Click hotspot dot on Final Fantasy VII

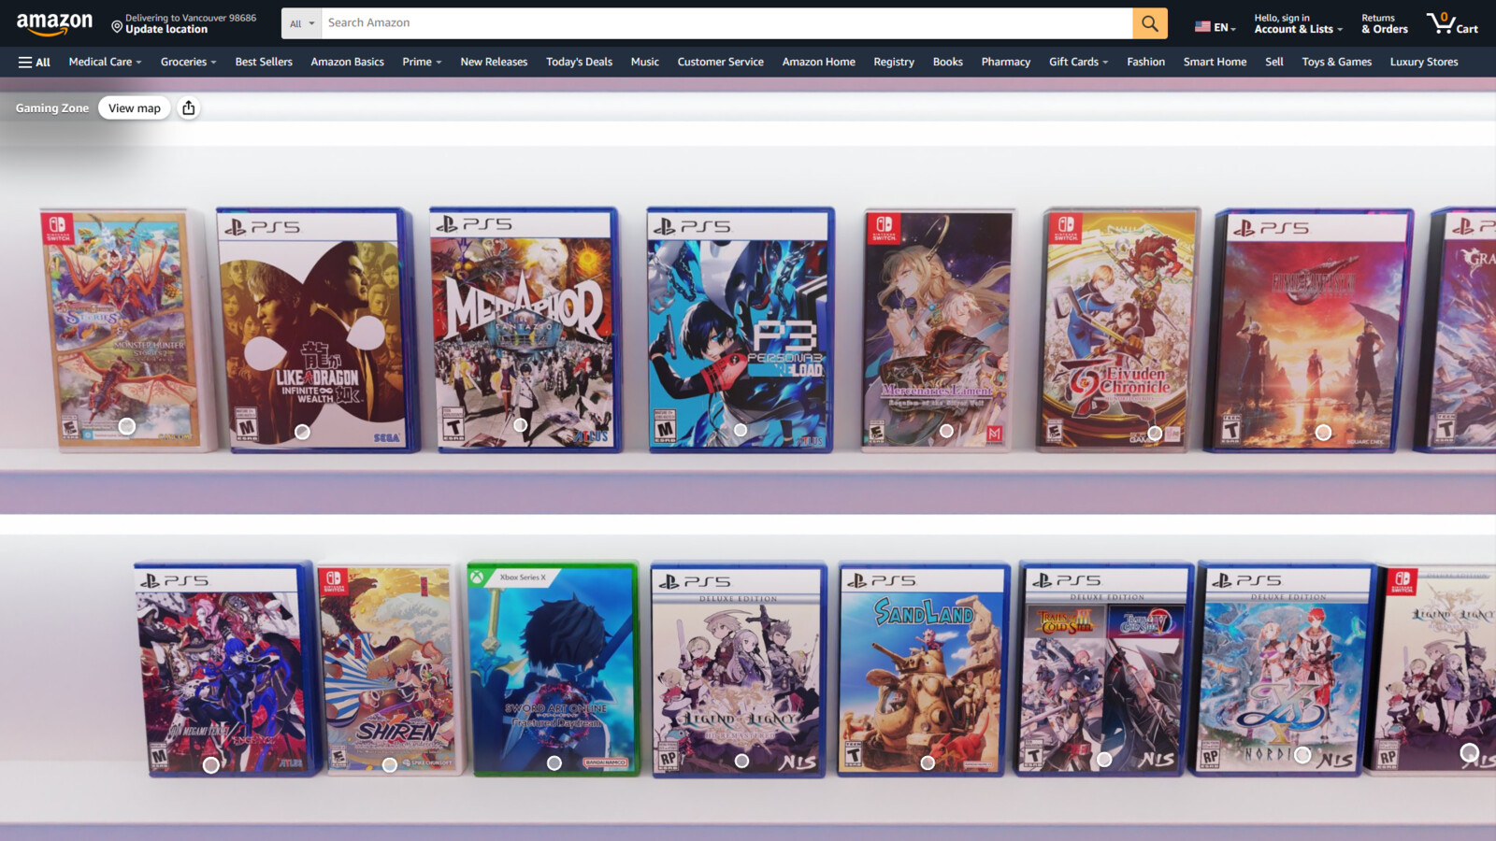[1323, 433]
